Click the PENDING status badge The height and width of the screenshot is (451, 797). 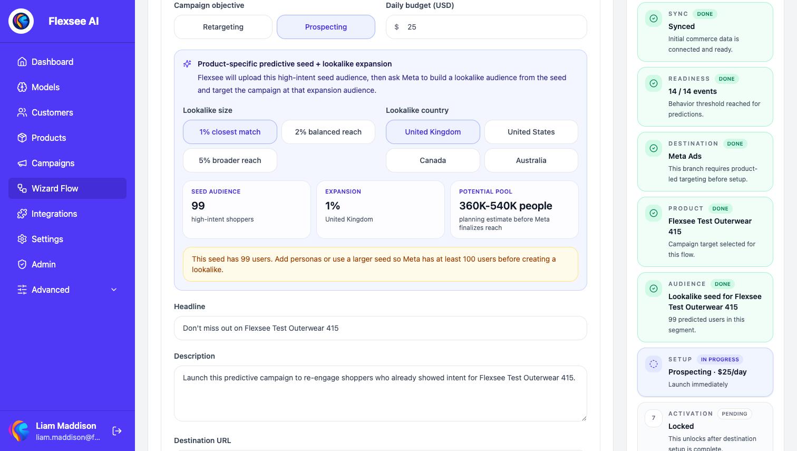734,414
